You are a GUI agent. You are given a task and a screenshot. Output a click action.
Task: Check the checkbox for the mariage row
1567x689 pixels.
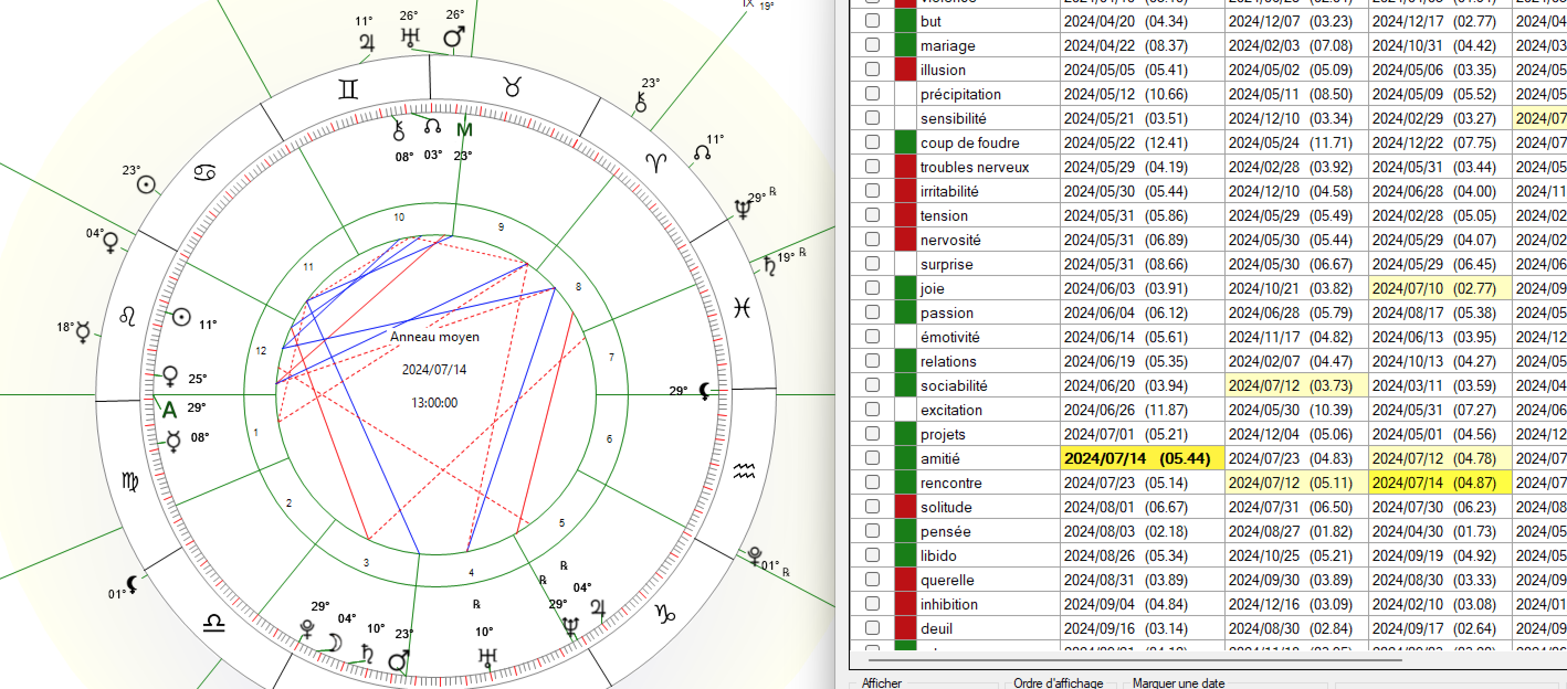click(871, 46)
